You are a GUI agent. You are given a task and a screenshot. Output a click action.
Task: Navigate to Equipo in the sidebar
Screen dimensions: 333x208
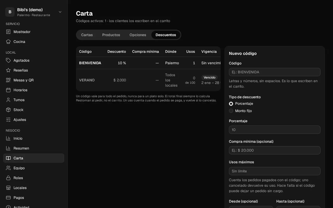pyautogui.click(x=34, y=168)
